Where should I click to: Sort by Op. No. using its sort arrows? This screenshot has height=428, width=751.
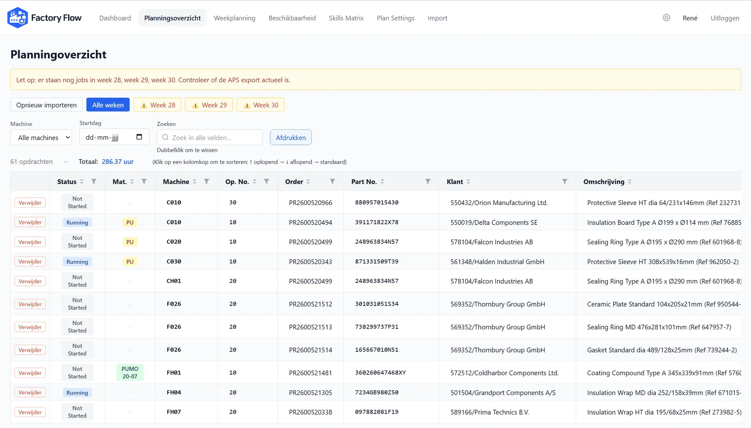click(x=254, y=181)
